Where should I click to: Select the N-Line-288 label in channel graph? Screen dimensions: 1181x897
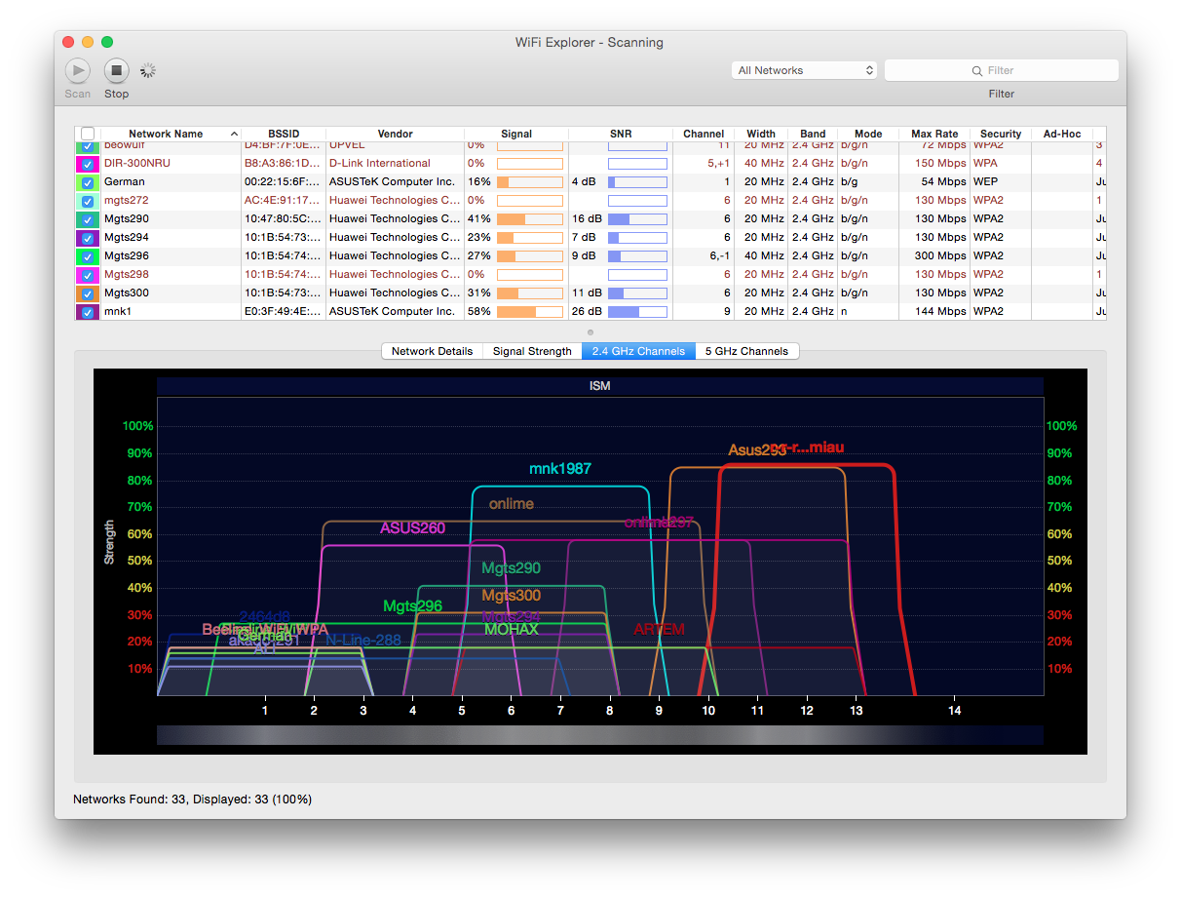[363, 641]
